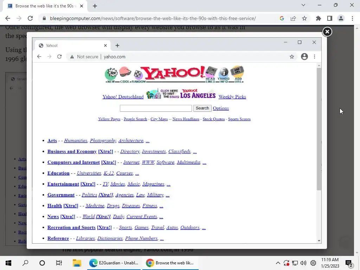Select the Browse the web tab
Image resolution: width=360 pixels, height=270 pixels.
tap(45, 6)
